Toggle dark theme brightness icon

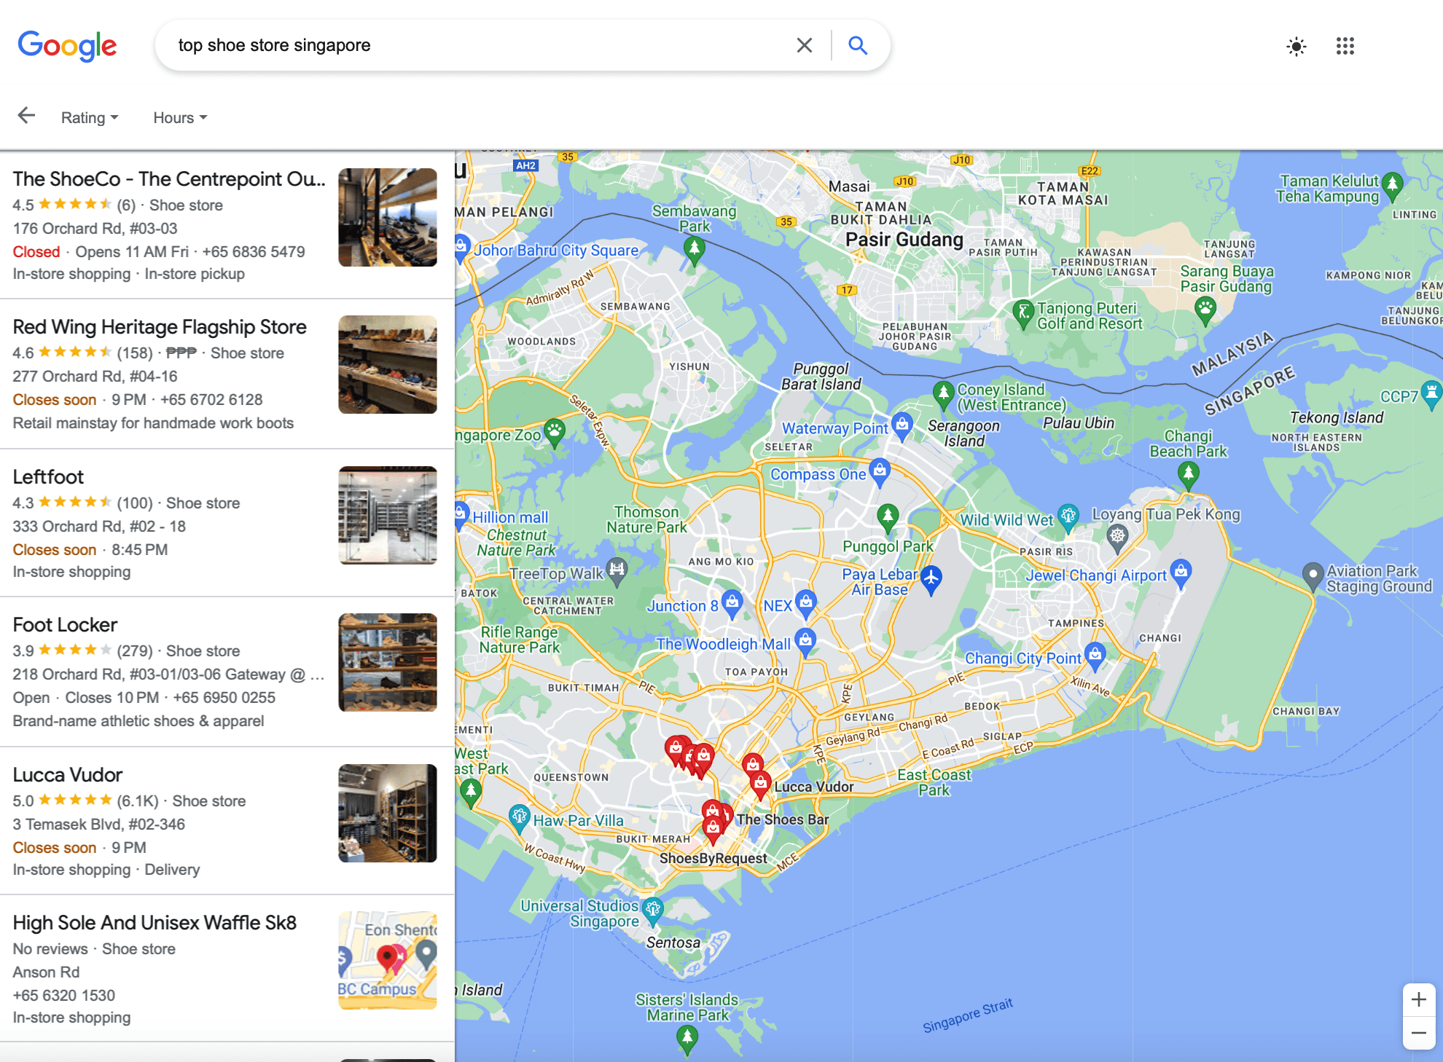tap(1296, 47)
